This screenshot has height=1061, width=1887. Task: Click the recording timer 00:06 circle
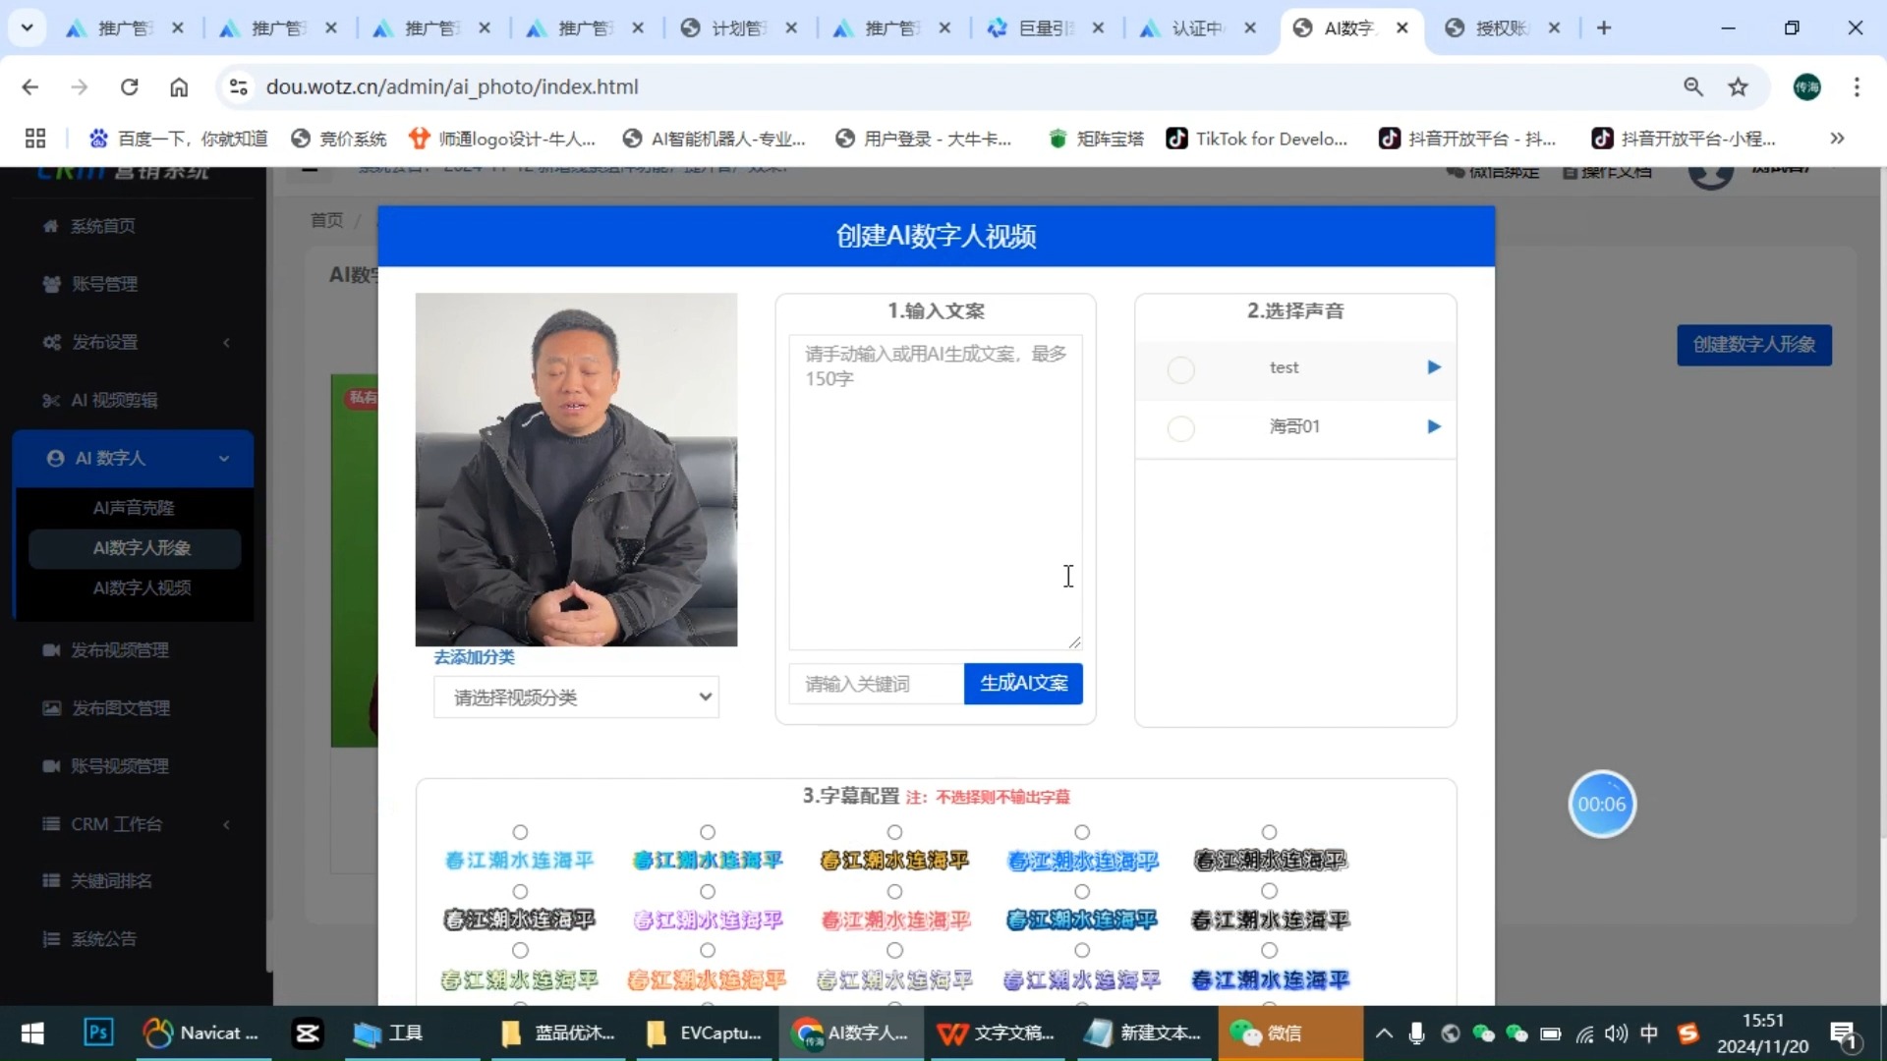click(x=1602, y=804)
